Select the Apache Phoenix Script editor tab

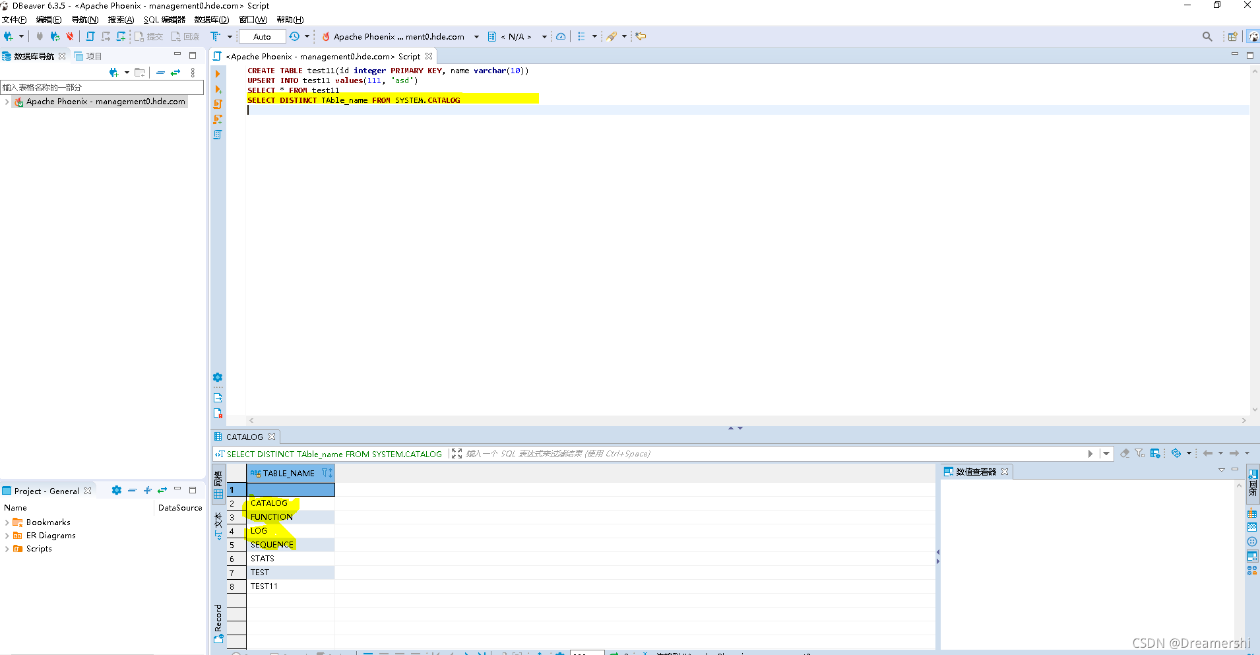(323, 56)
